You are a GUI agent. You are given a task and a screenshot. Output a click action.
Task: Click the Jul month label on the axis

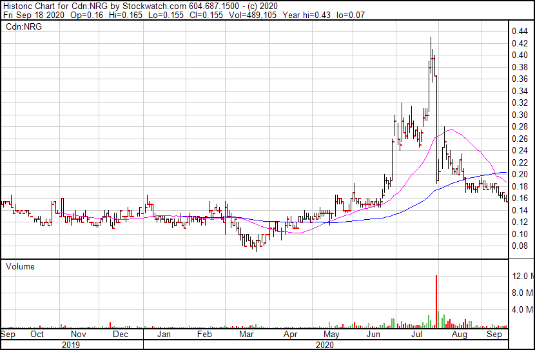pyautogui.click(x=416, y=334)
